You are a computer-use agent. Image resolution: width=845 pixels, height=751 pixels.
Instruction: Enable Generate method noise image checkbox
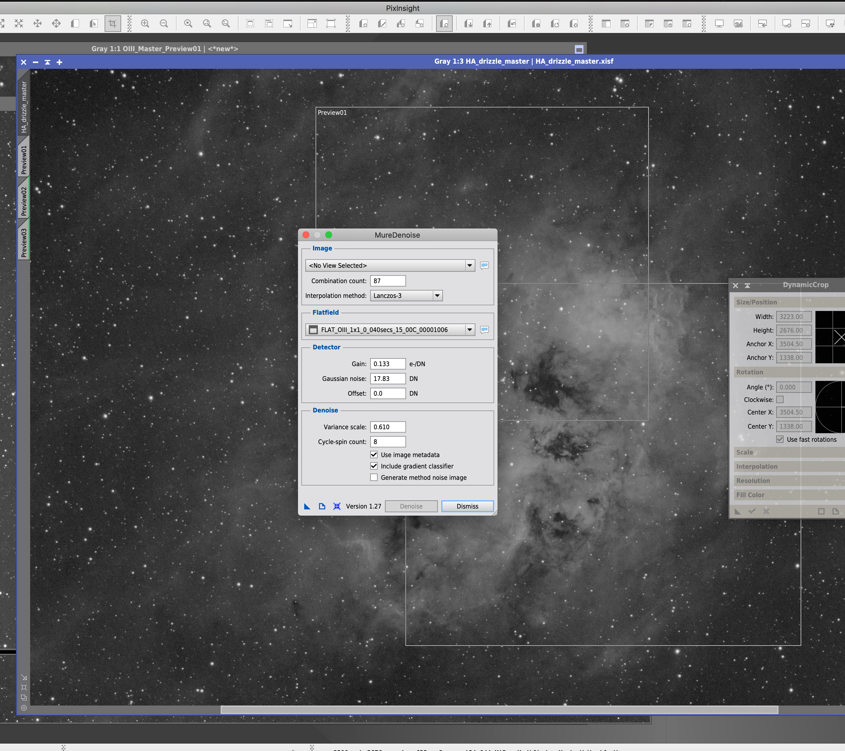click(x=374, y=477)
